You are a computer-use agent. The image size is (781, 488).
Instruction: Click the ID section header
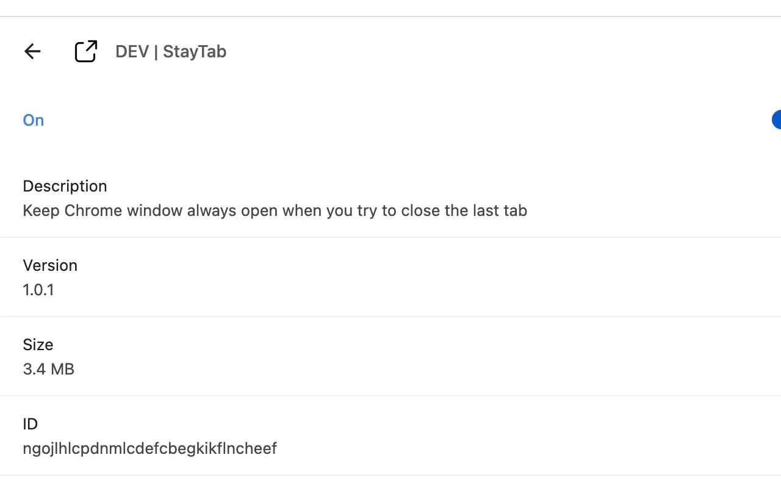(30, 423)
